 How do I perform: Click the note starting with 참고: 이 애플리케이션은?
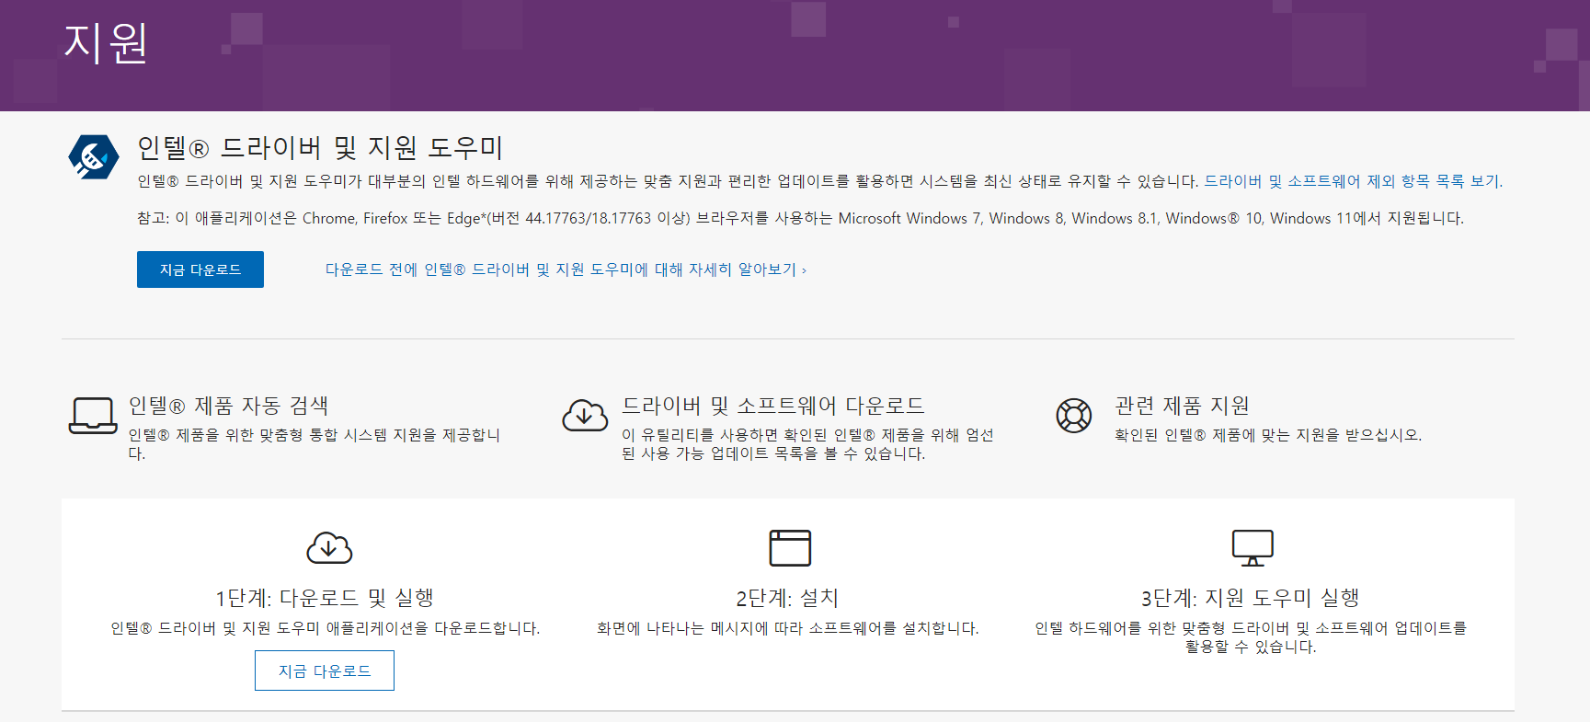(800, 218)
